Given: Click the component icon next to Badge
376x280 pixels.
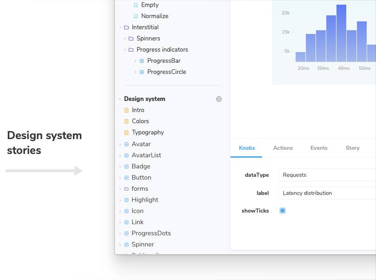Looking at the screenshot, I should (x=125, y=166).
